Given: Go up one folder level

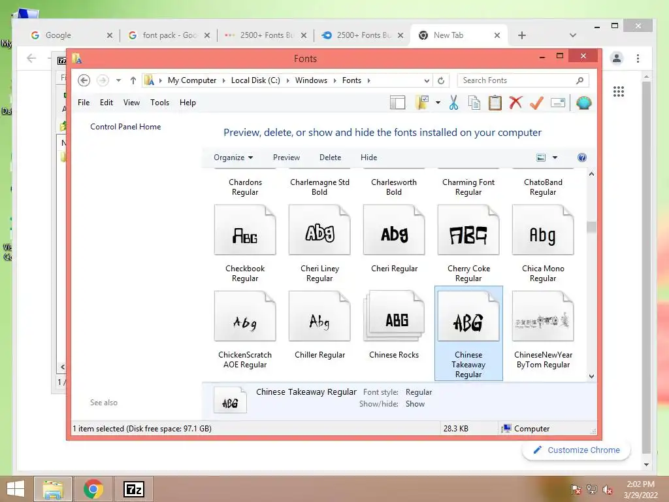Looking at the screenshot, I should [x=133, y=80].
